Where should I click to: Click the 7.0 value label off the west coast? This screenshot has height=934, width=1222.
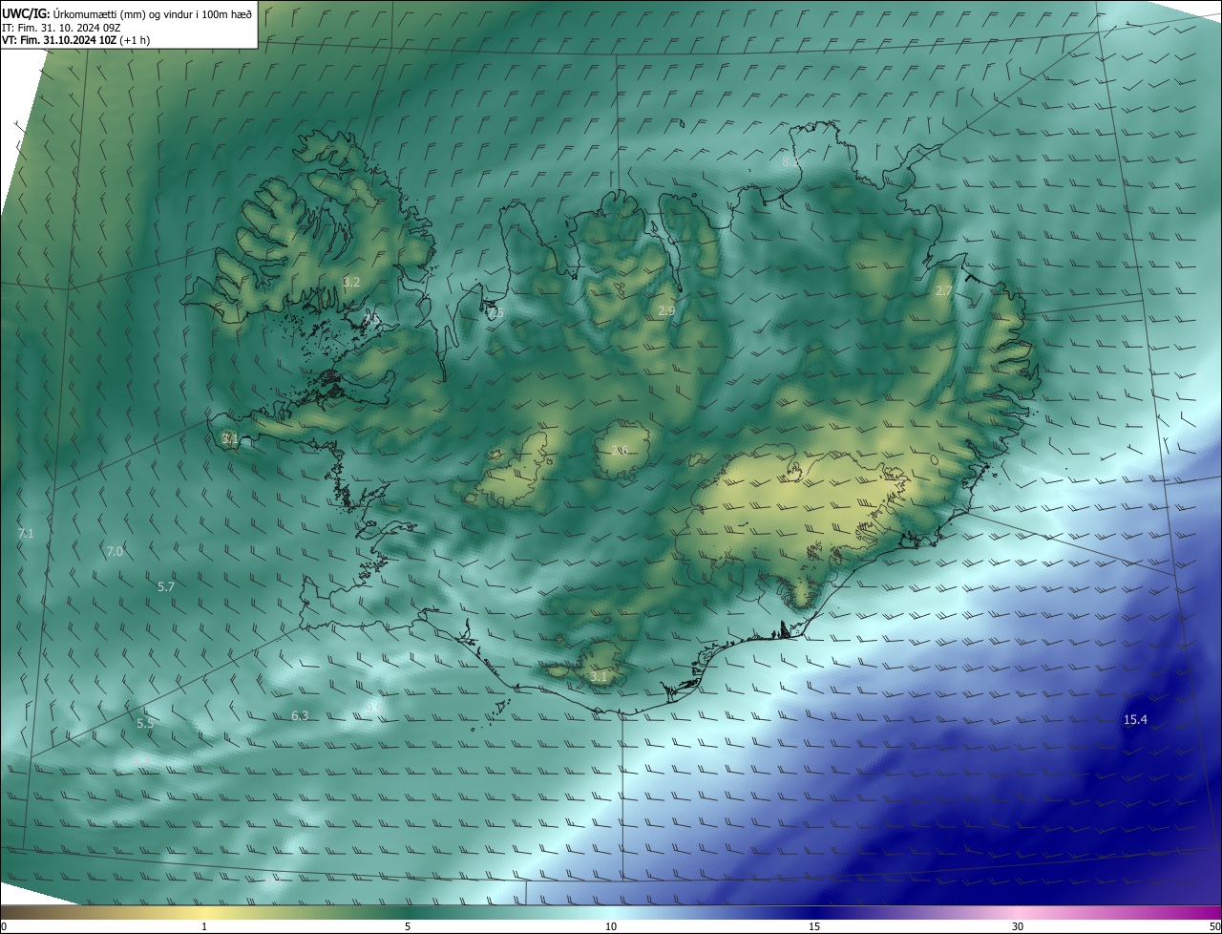tap(115, 551)
